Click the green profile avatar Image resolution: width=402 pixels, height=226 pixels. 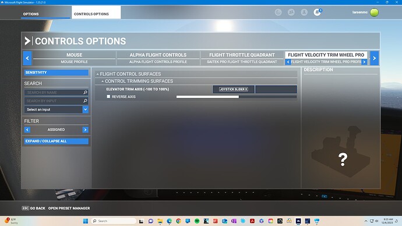tap(374, 12)
